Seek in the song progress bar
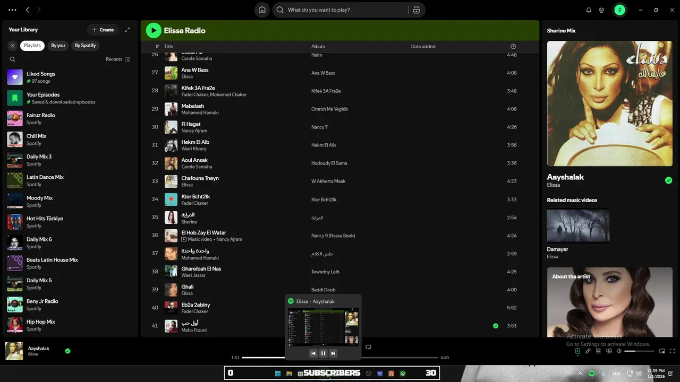This screenshot has height=382, width=680. [x=340, y=358]
